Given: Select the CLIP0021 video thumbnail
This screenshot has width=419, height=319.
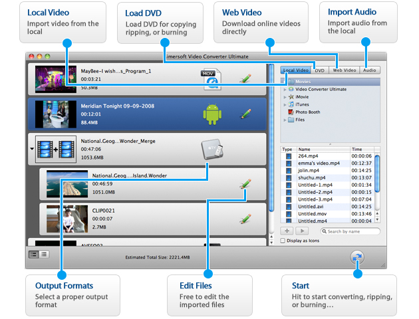Looking at the screenshot, I should tap(67, 219).
